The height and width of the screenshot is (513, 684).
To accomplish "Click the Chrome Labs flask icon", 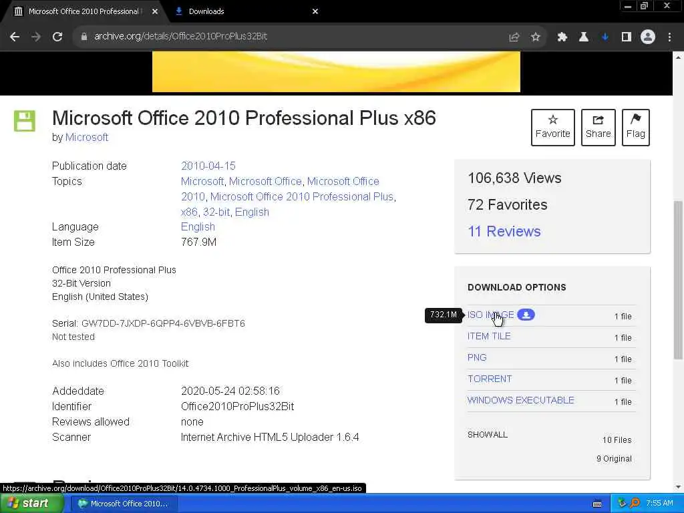I will (583, 37).
